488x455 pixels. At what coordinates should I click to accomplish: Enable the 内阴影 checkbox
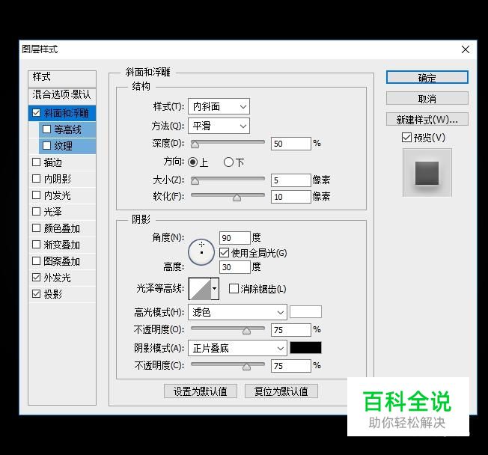(x=36, y=179)
